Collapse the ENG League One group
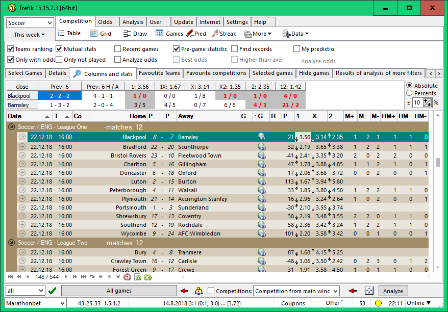This screenshot has height=312, width=448. point(12,127)
